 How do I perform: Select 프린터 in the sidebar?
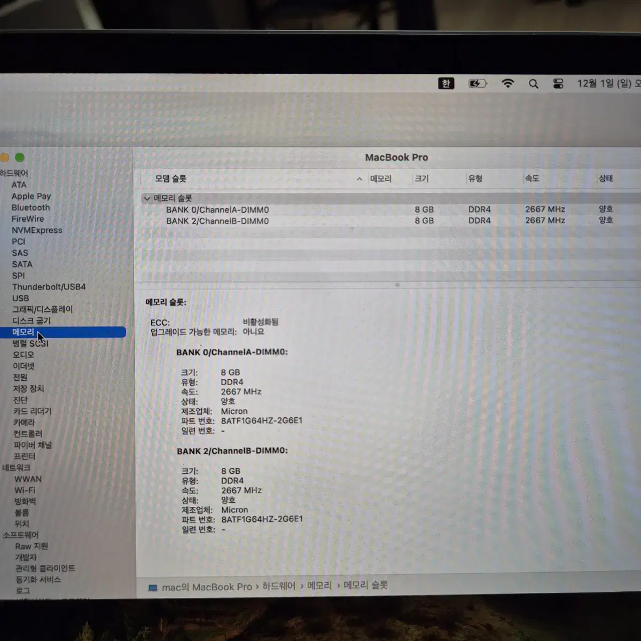[x=25, y=456]
